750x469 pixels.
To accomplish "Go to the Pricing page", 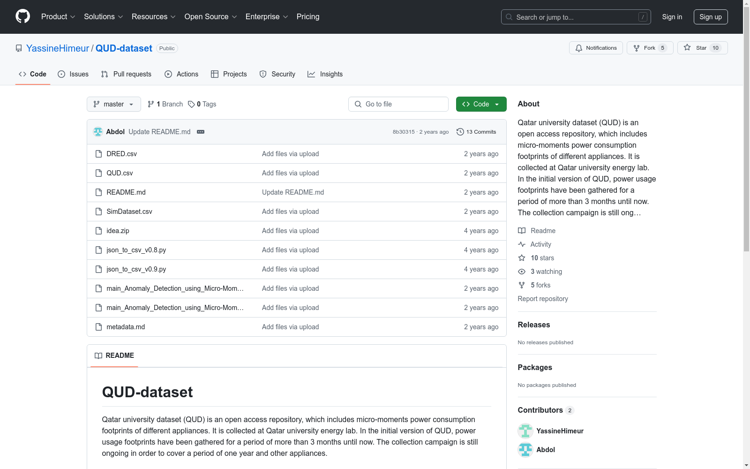I will coord(308,16).
